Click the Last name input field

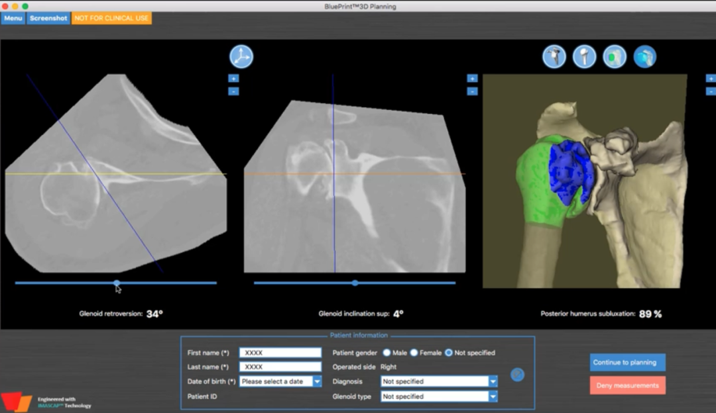coord(280,367)
